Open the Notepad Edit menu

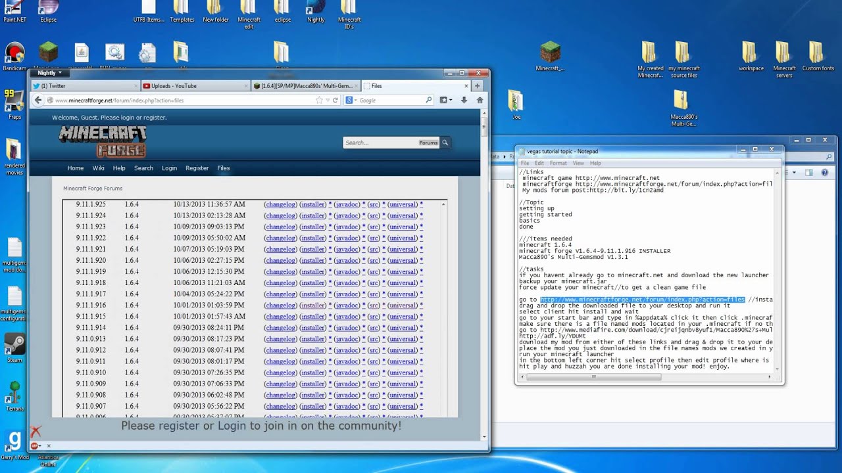[x=539, y=163]
